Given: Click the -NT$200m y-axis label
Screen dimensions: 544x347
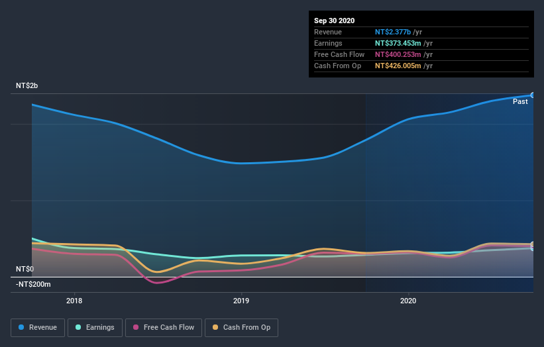Looking at the screenshot, I should tap(33, 284).
